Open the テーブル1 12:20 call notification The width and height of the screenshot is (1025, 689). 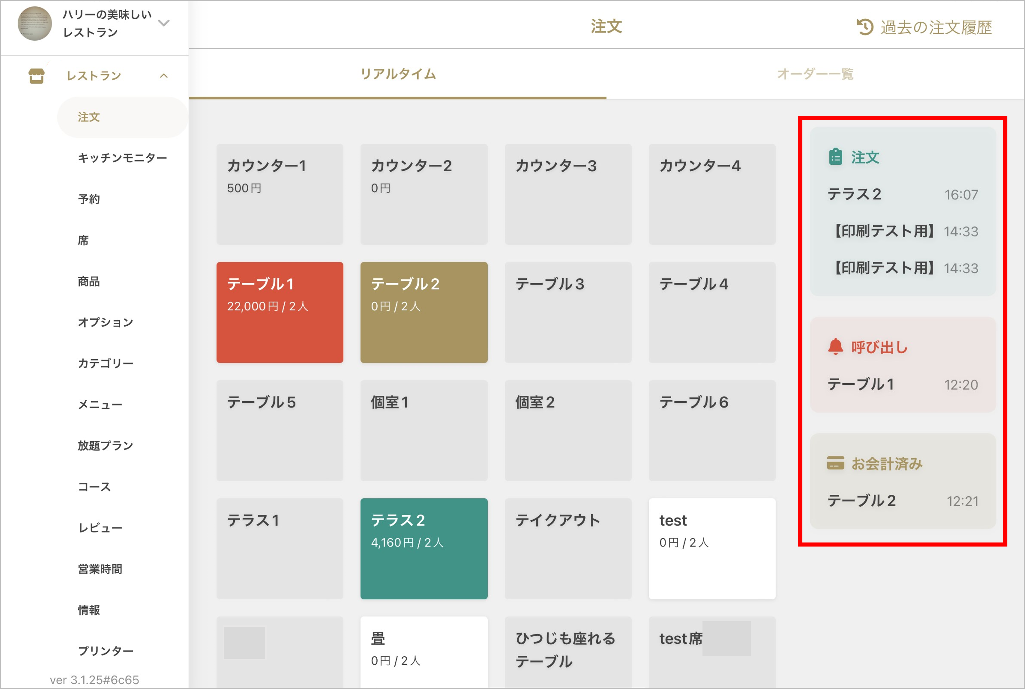click(903, 384)
